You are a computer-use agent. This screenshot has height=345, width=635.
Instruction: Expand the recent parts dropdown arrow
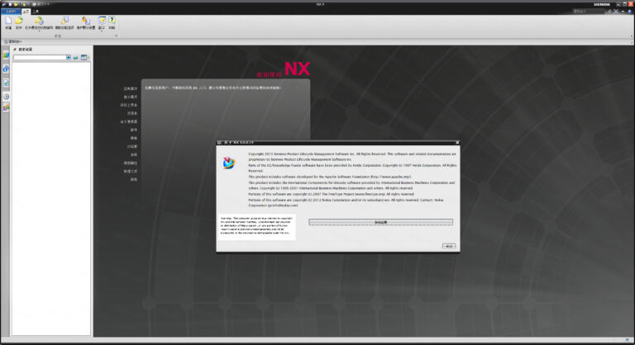pyautogui.click(x=40, y=31)
